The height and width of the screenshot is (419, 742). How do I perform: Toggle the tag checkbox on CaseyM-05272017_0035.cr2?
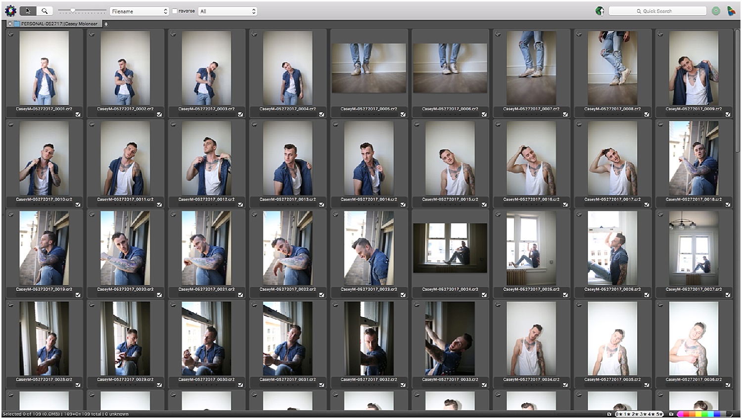pos(647,385)
